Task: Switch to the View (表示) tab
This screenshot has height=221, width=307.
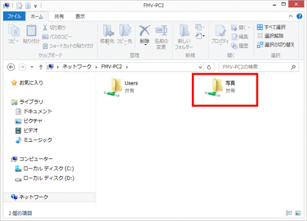Action: (x=80, y=17)
